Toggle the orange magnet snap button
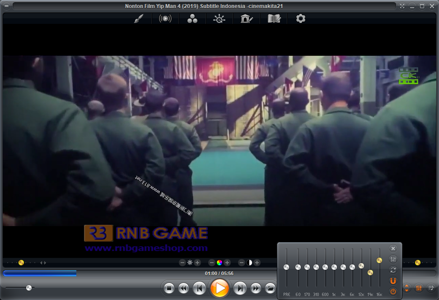Screen dimensions: 439x300 pyautogui.click(x=393, y=281)
